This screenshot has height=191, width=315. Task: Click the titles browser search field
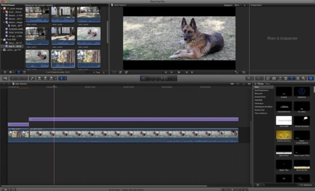280,185
